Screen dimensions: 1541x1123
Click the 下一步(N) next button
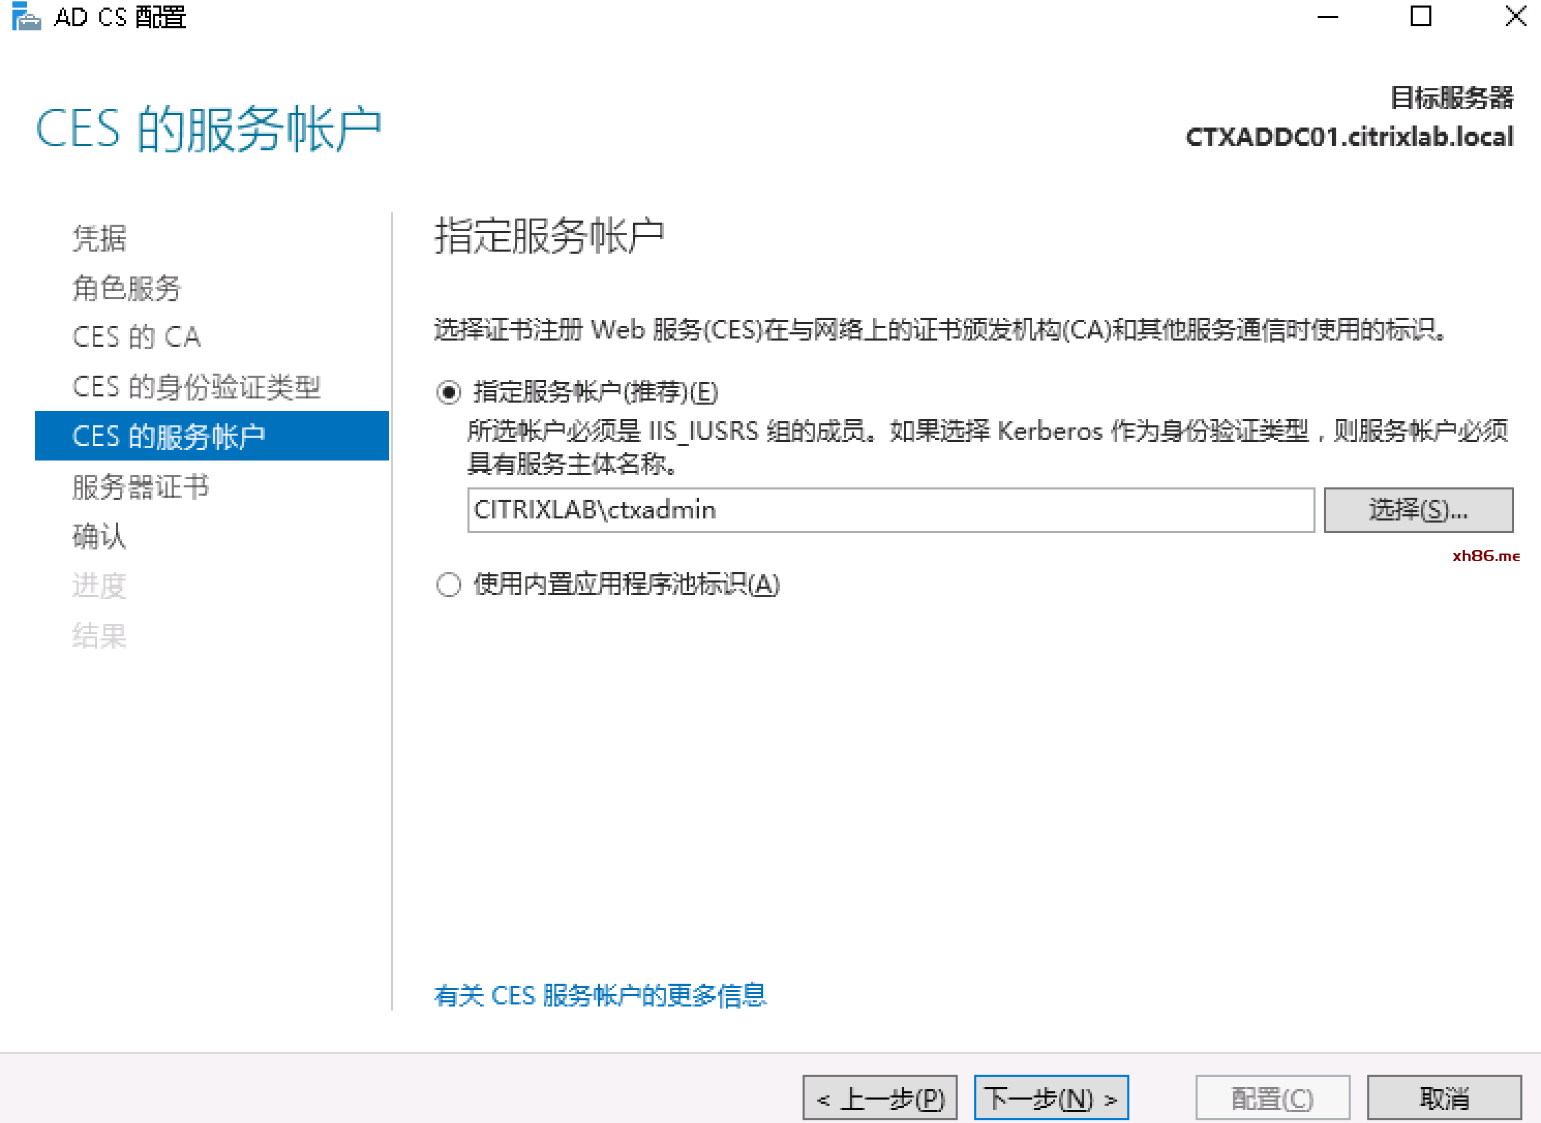click(x=1051, y=1097)
